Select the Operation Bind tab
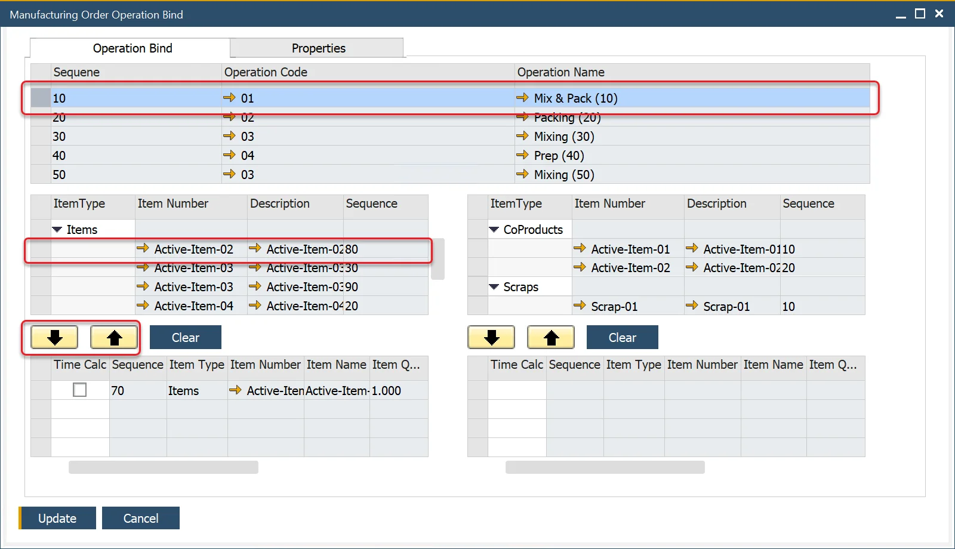The width and height of the screenshot is (955, 549). tap(132, 48)
